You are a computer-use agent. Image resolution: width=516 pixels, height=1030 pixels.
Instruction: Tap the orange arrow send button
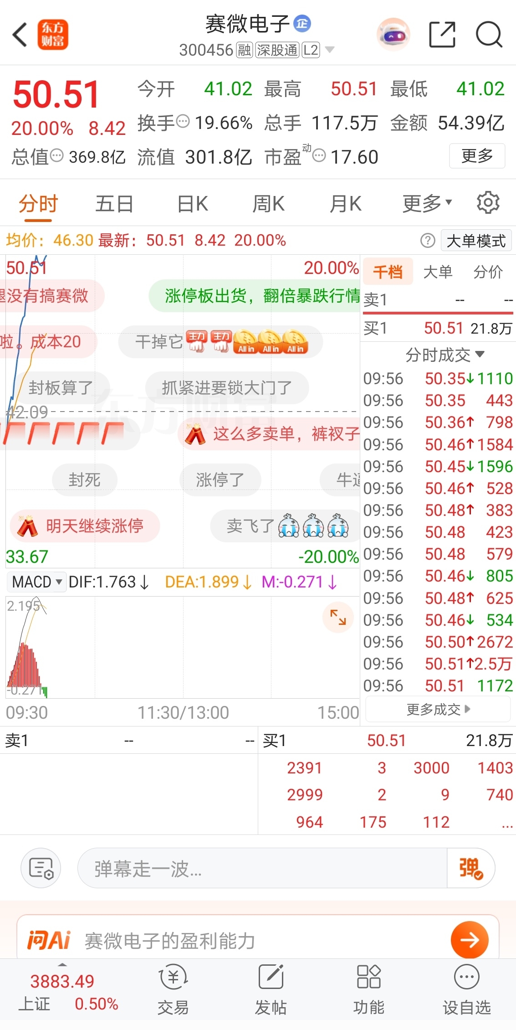point(470,940)
